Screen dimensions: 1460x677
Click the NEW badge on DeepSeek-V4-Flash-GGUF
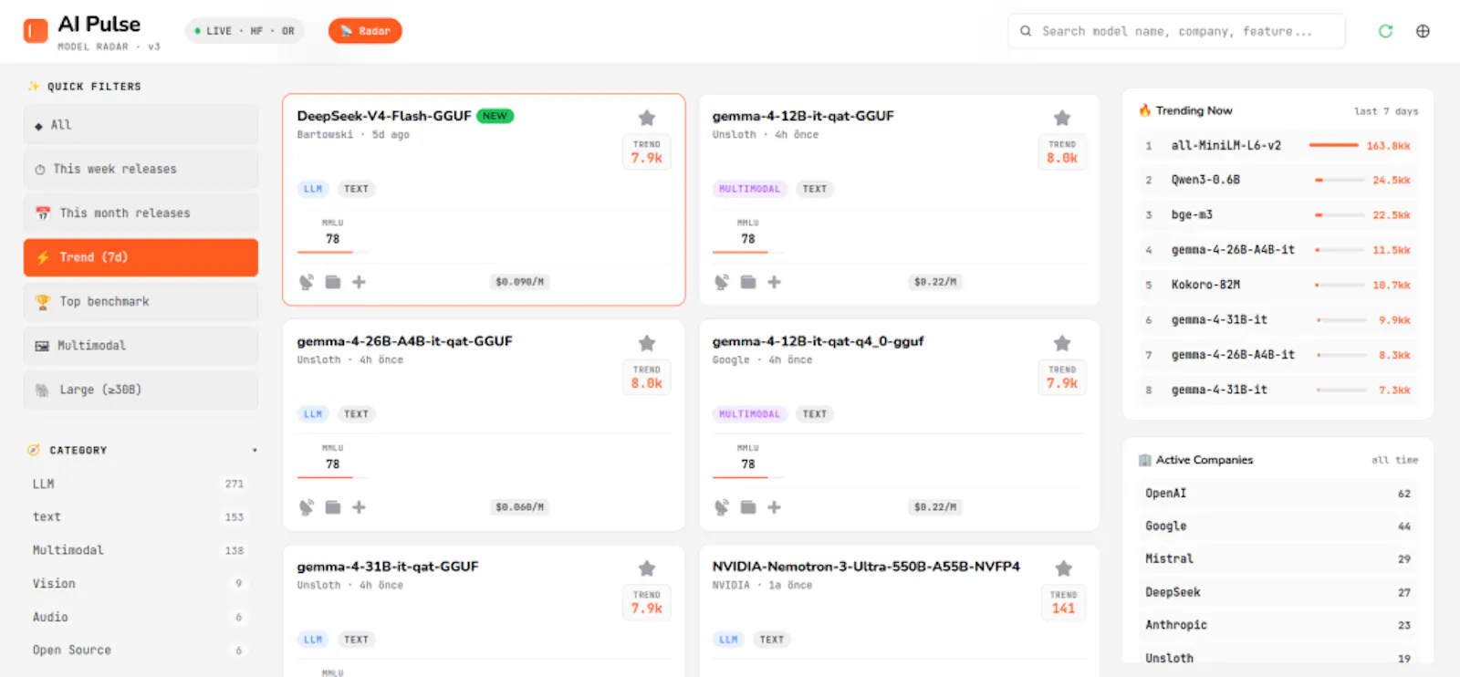495,116
